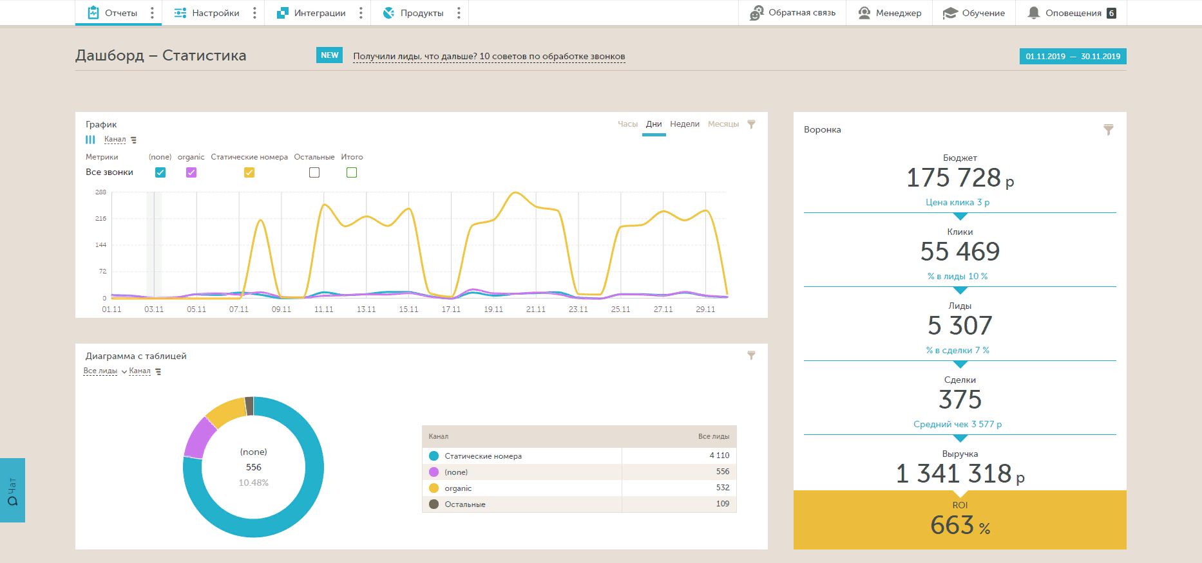Open the date range picker 01.11.2019 — 30.11.2019
1202x563 pixels.
(1073, 57)
